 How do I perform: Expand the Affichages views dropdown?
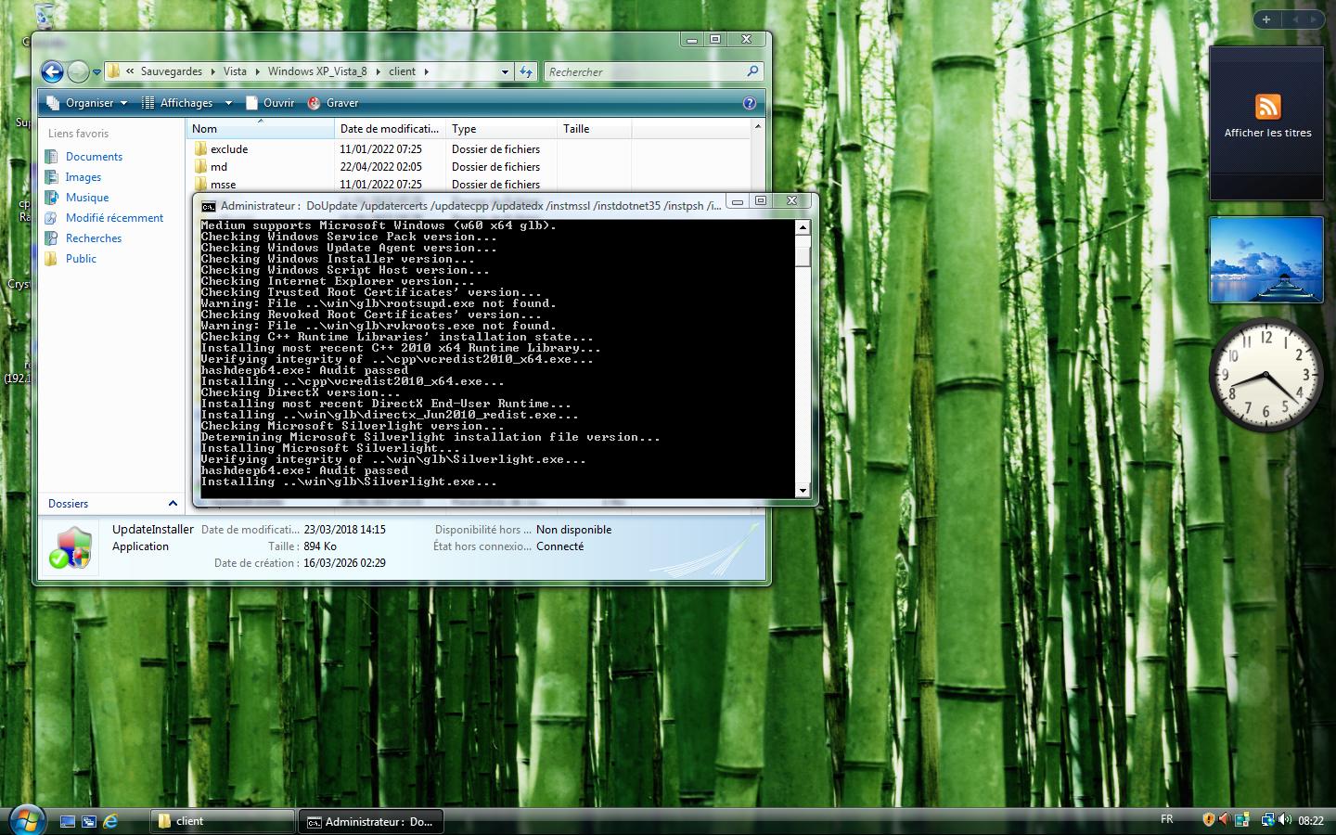[x=186, y=103]
